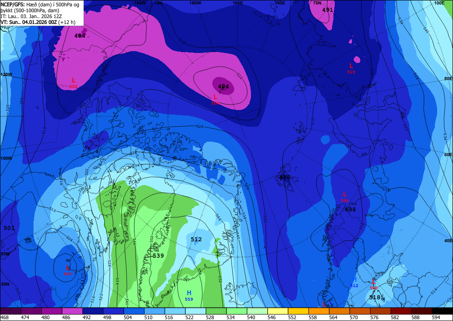The height and width of the screenshot is (321, 453).
Task: Click the L 504 marker beside the 498 label
Action: [345, 196]
